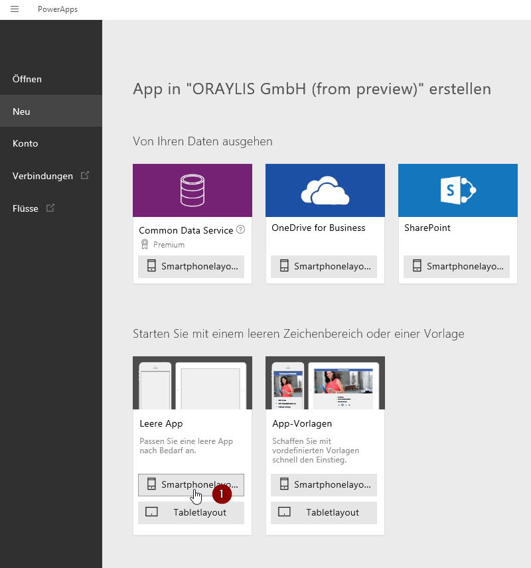Click the 'Common Data Service' card title
The image size is (531, 568).
pos(186,230)
